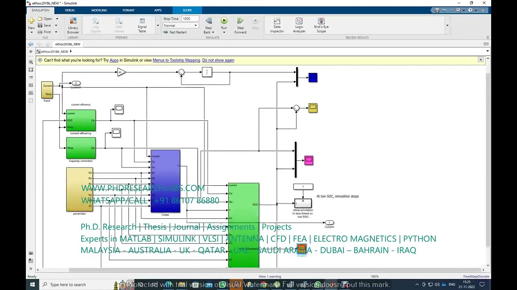Take screenshot with camera palette icon
The image size is (517, 290).
click(31, 253)
